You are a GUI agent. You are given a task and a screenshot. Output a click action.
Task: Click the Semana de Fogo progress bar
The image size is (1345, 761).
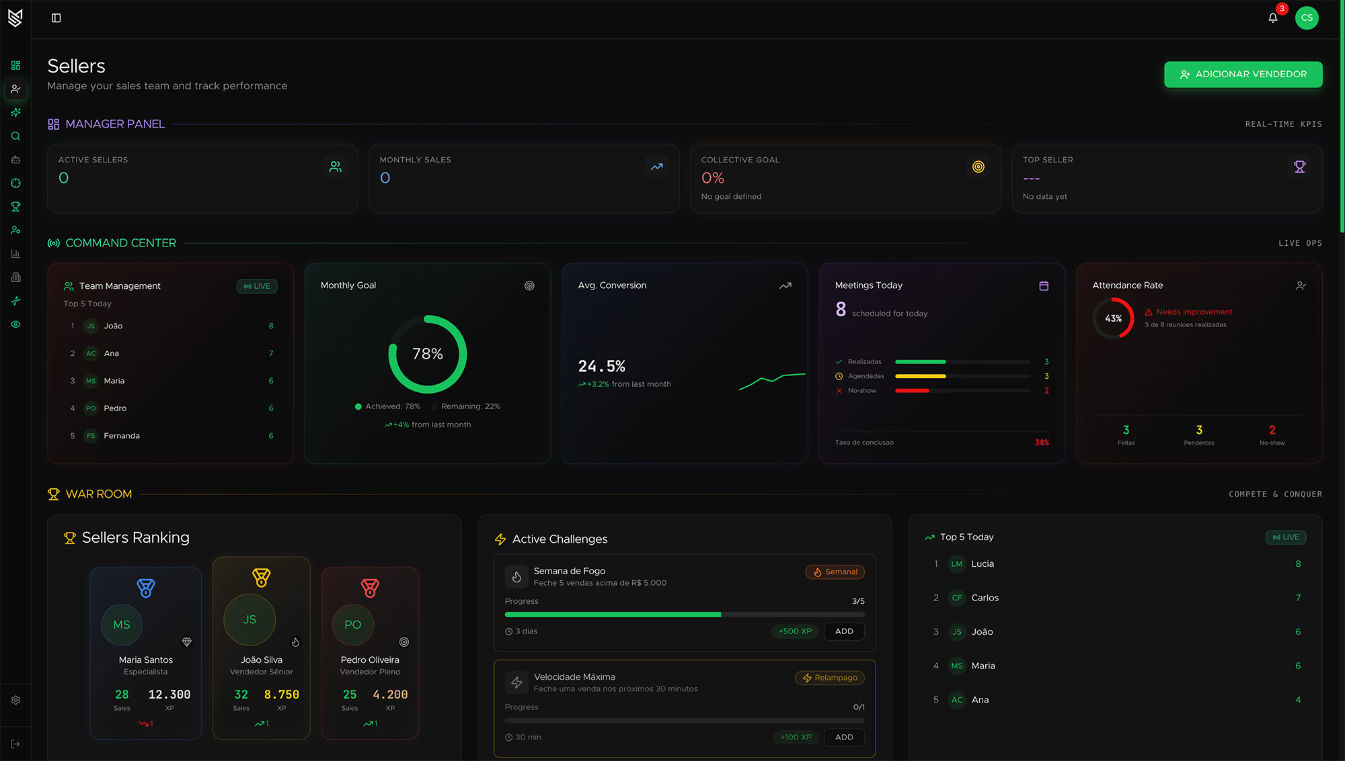point(685,615)
